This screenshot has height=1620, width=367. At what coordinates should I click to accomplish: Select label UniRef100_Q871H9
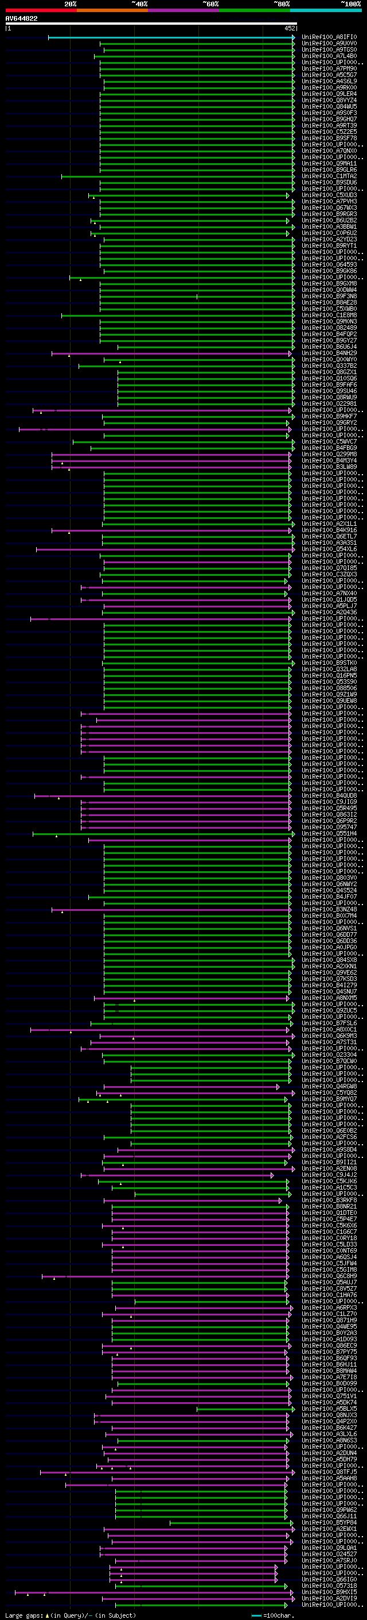329,1320
